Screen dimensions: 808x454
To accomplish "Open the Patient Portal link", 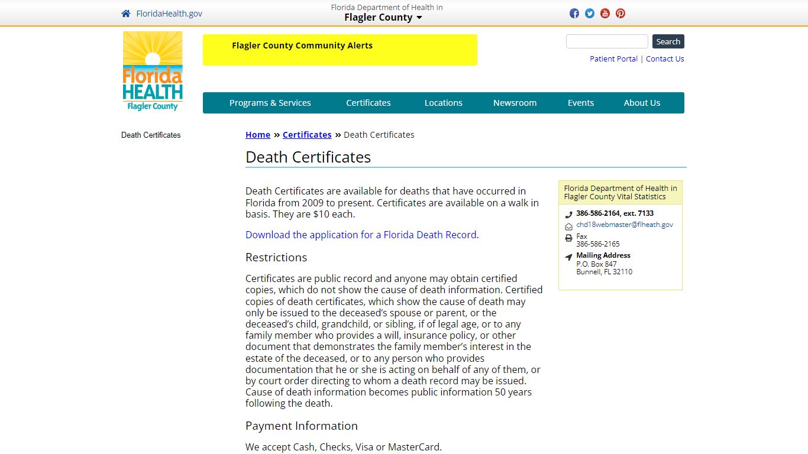I will 613,59.
